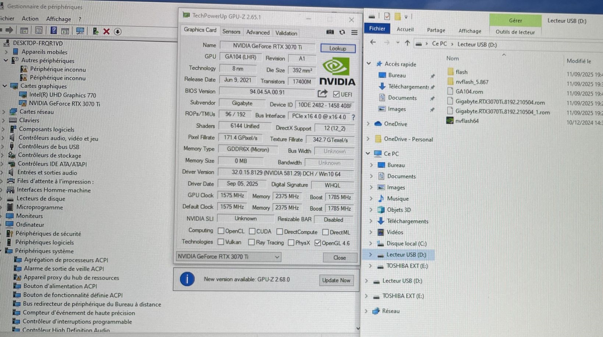Image resolution: width=603 pixels, height=337 pixels.
Task: Open the recent locations dropdown in Explorer navigation
Action: point(398,43)
